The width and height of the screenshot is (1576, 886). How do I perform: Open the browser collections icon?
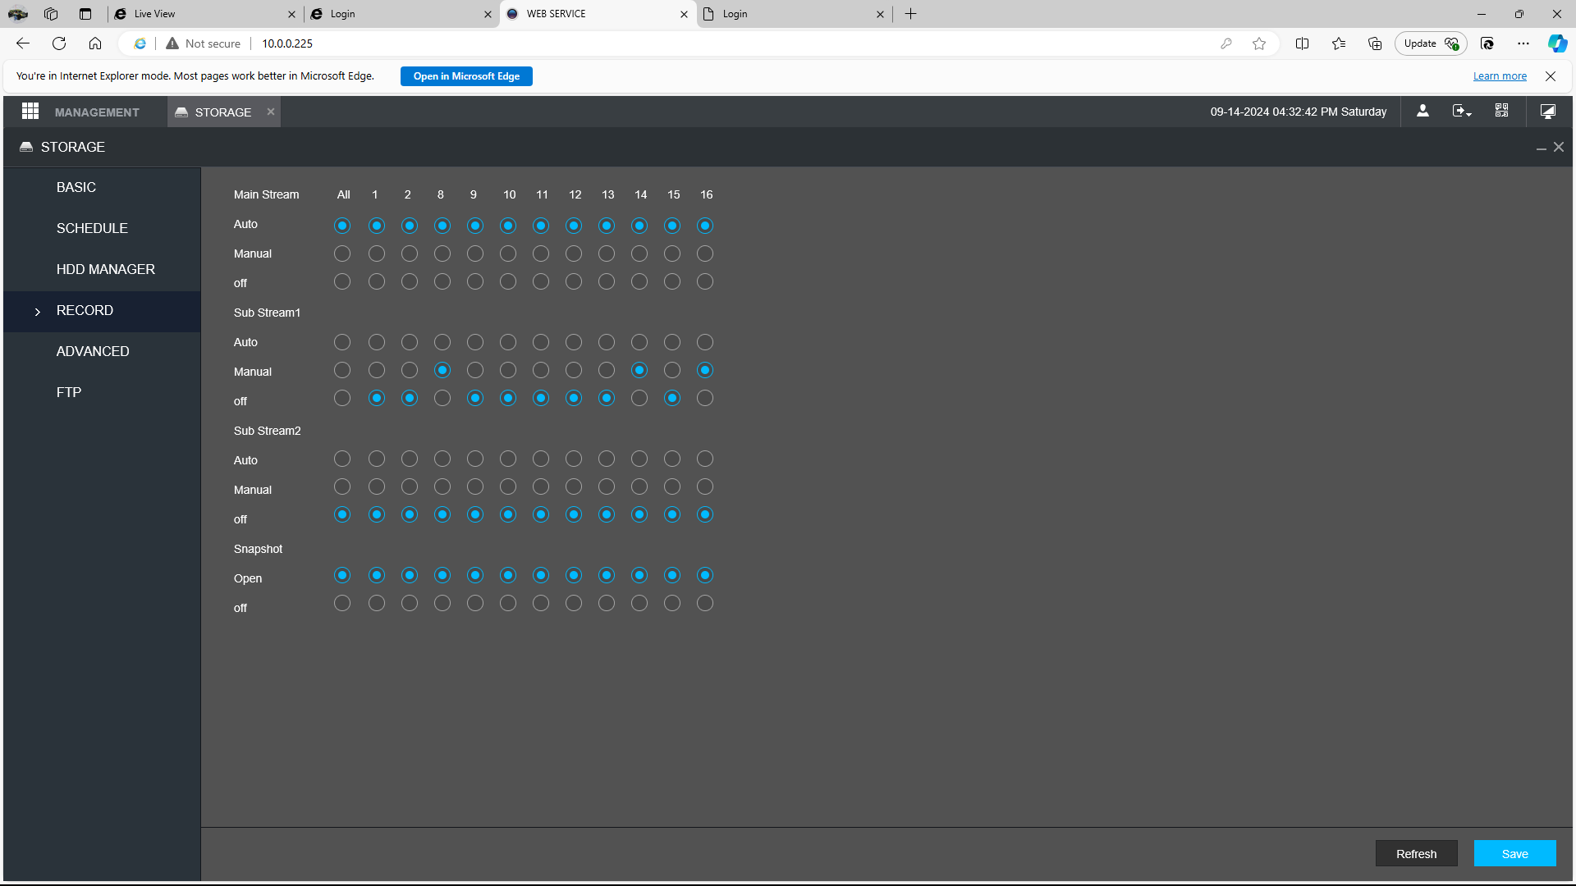(1375, 43)
